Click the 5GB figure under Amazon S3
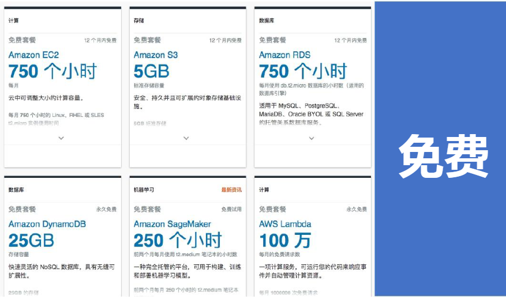506x297 pixels. pos(151,71)
